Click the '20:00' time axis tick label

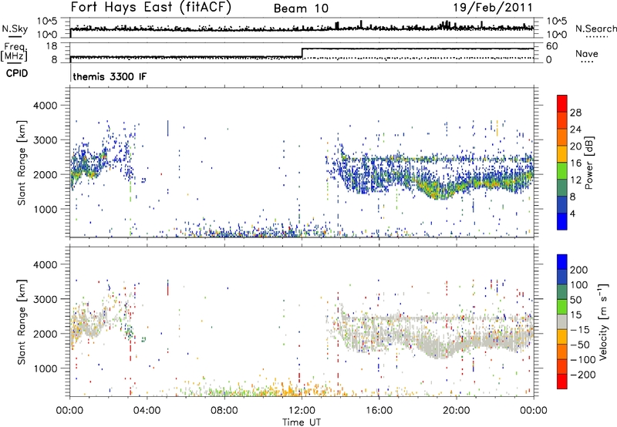tap(457, 411)
